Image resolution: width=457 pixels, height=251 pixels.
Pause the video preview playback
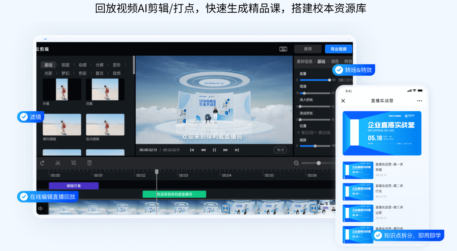[214, 150]
